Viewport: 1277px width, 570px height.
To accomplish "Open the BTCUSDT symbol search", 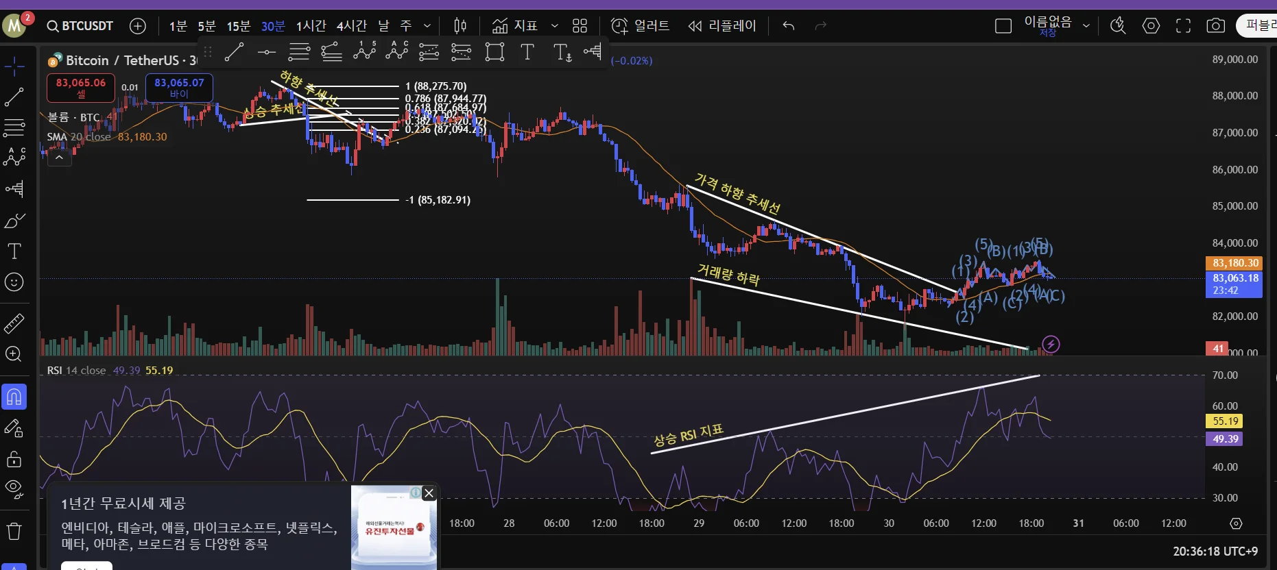I will 80,26.
